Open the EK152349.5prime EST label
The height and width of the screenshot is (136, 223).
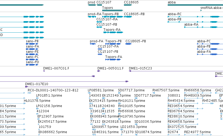116,96
